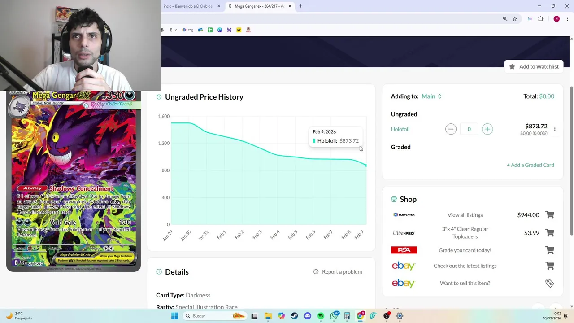Viewport: 574px width, 323px height.
Task: Click the Holofoil quantity input field
Action: click(x=469, y=129)
